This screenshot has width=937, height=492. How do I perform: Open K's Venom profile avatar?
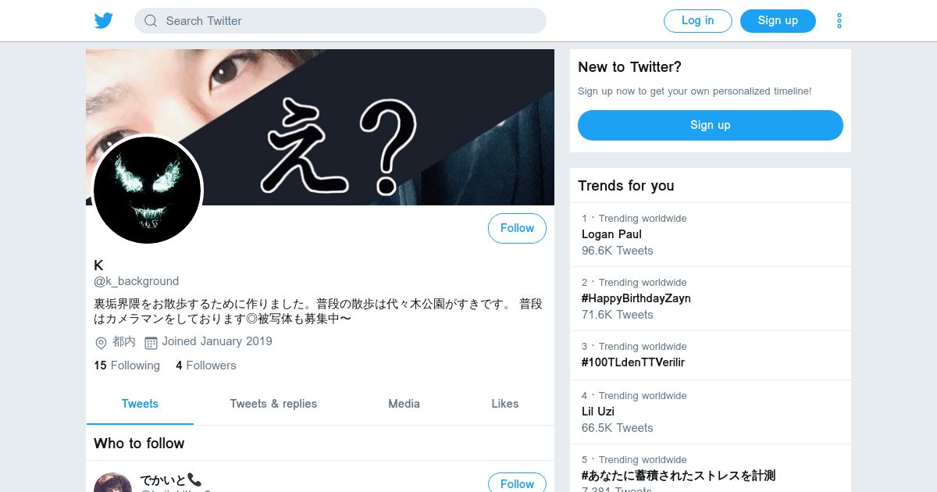pyautogui.click(x=148, y=191)
